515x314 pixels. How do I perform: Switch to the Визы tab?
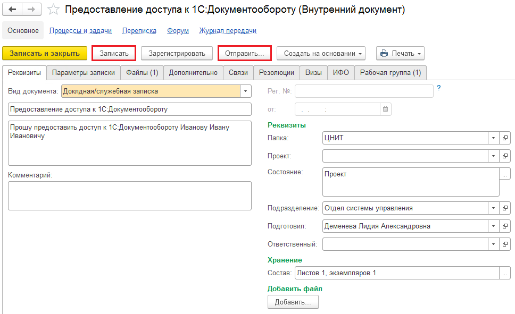[314, 72]
